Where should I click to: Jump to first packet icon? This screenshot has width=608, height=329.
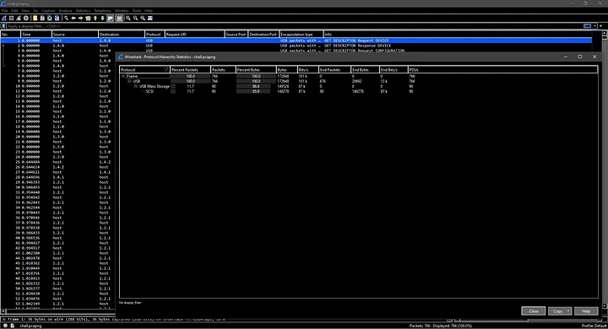[x=95, y=19]
